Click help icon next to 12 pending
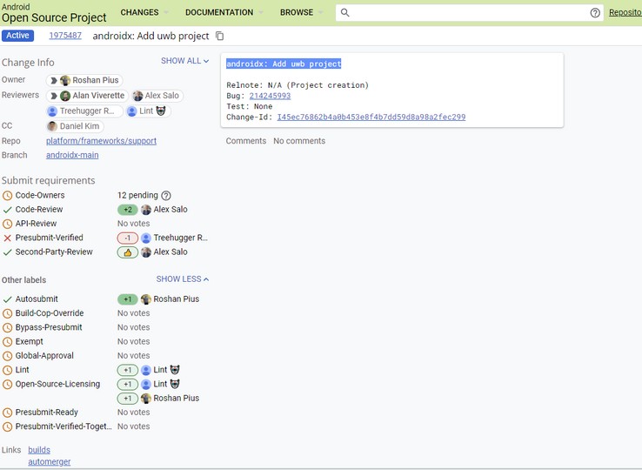The height and width of the screenshot is (470, 642). [x=166, y=196]
